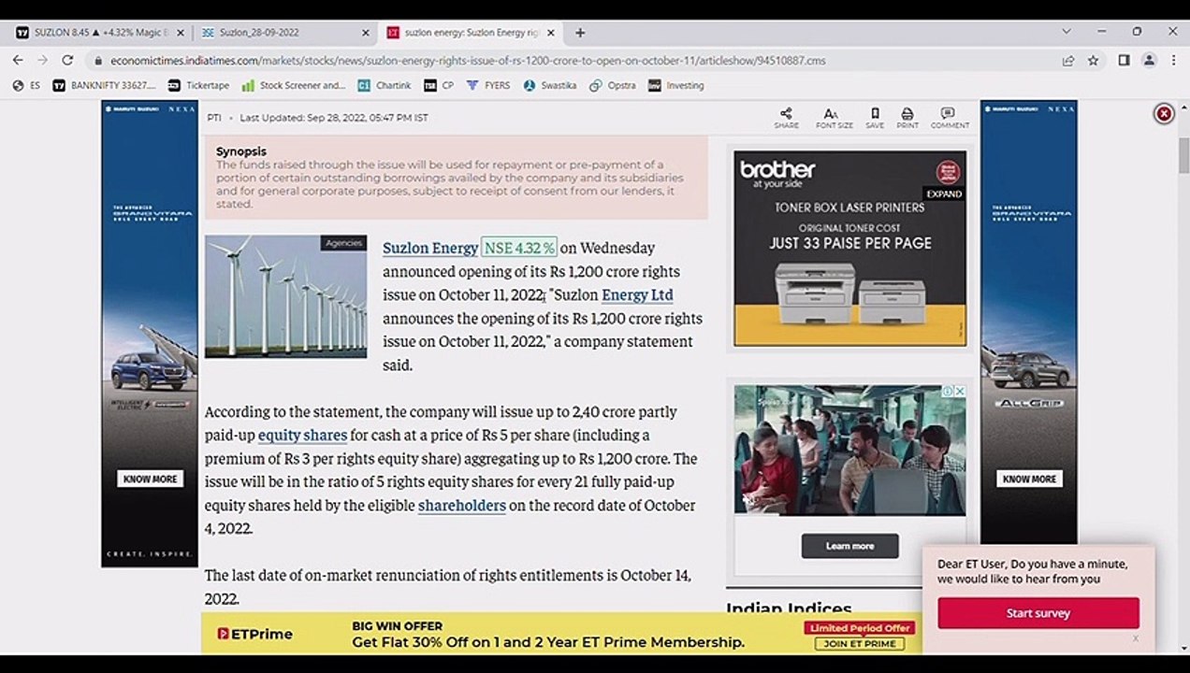Click the browser Back arrow

pyautogui.click(x=18, y=60)
